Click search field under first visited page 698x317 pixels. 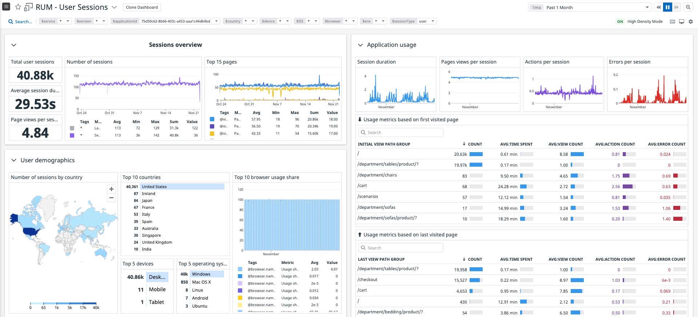400,133
